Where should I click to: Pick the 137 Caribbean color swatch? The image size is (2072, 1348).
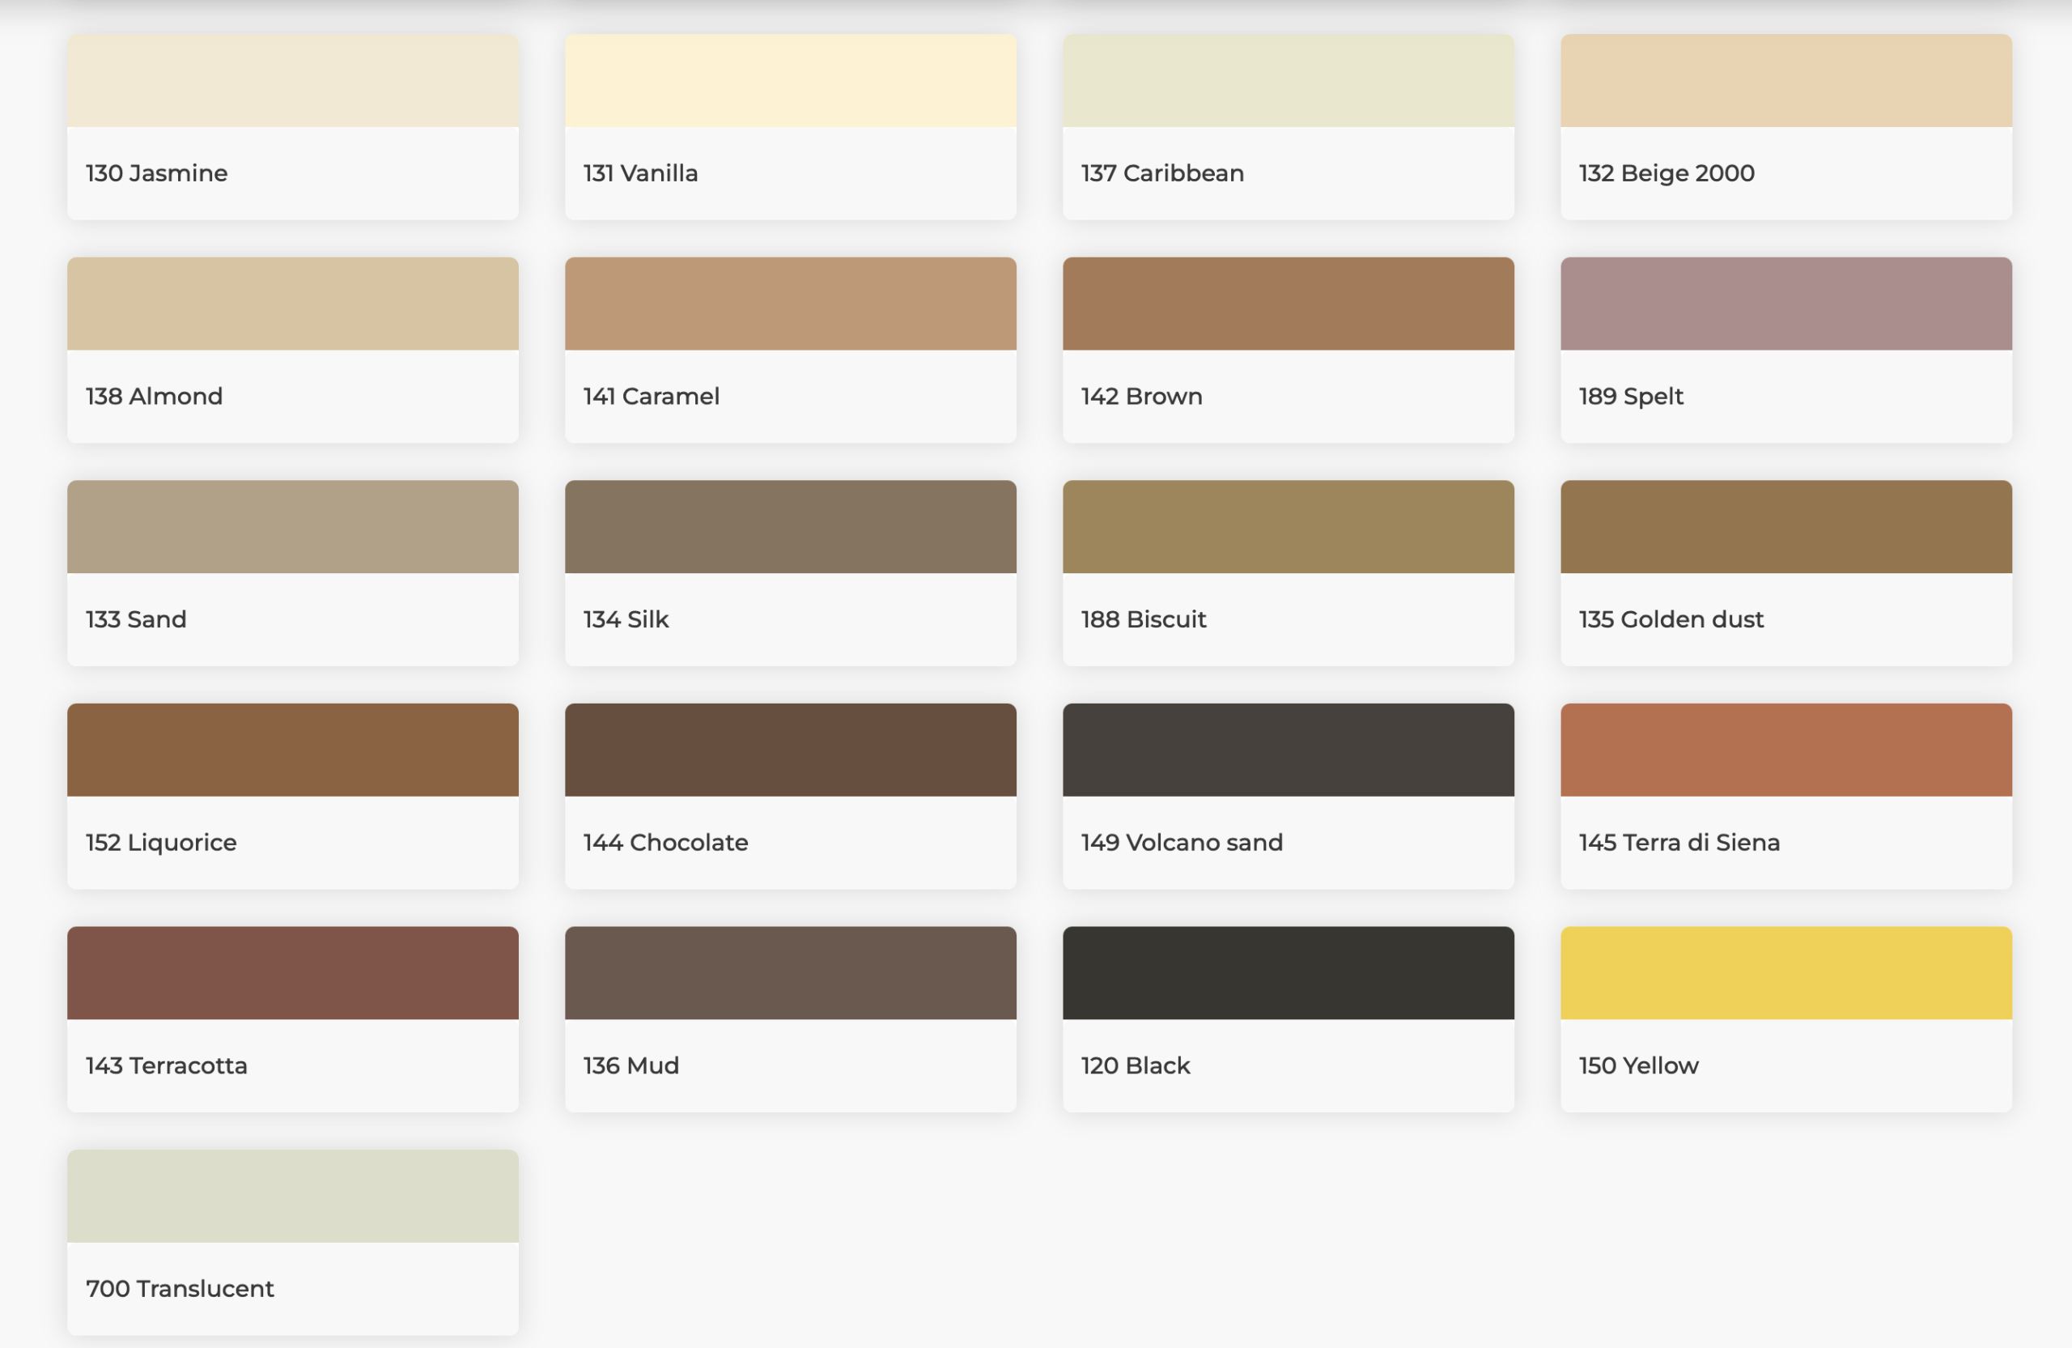click(1289, 80)
